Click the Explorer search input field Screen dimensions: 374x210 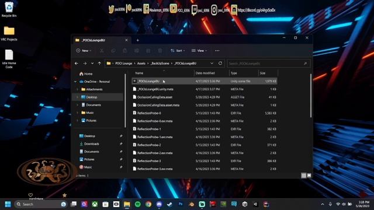(268, 64)
